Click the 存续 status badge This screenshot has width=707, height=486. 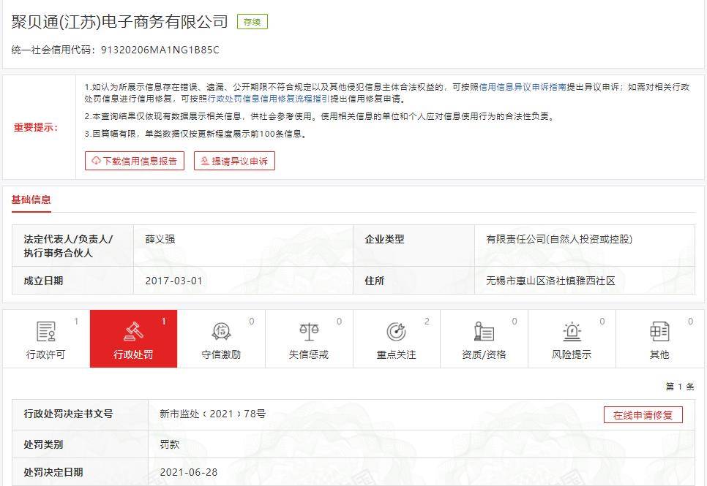(252, 22)
